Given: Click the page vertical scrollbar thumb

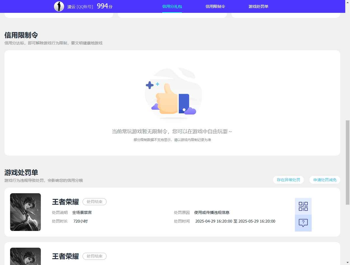Looking at the screenshot, I should point(348,162).
